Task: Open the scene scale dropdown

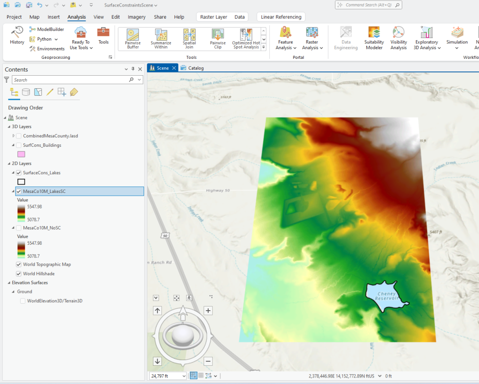Action: (x=183, y=376)
